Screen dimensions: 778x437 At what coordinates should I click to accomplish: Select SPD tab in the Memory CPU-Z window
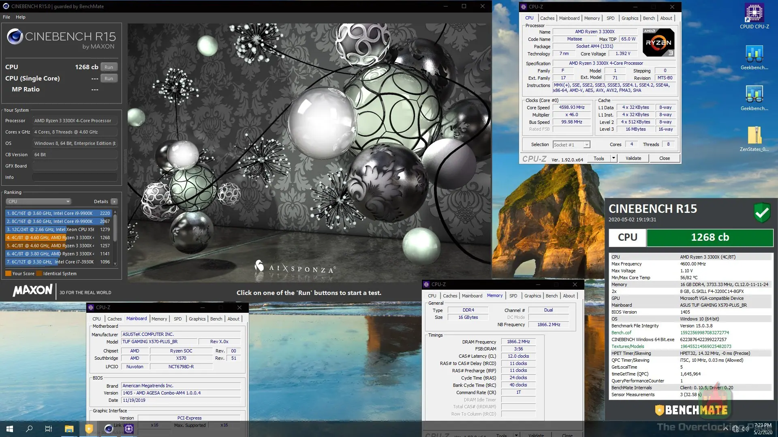[513, 296]
